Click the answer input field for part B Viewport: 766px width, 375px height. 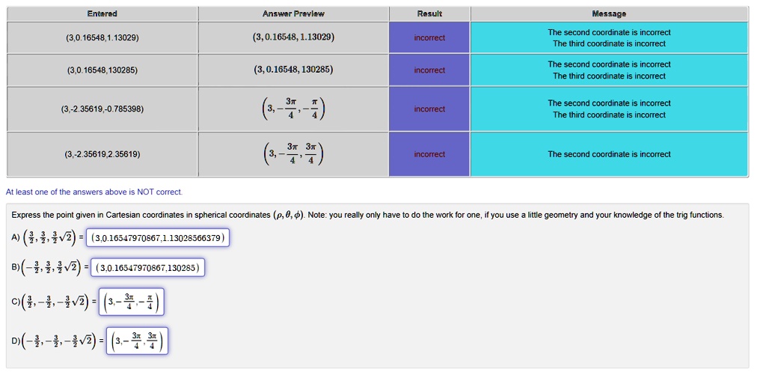[147, 267]
